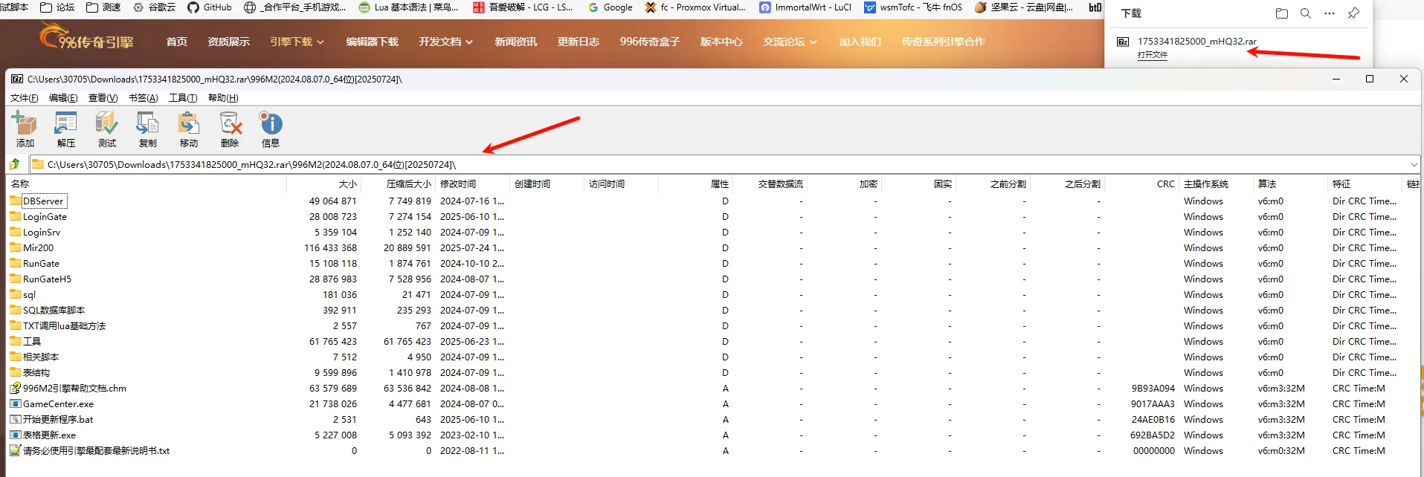
Task: Click the 编辑器下载 website link
Action: (x=373, y=42)
